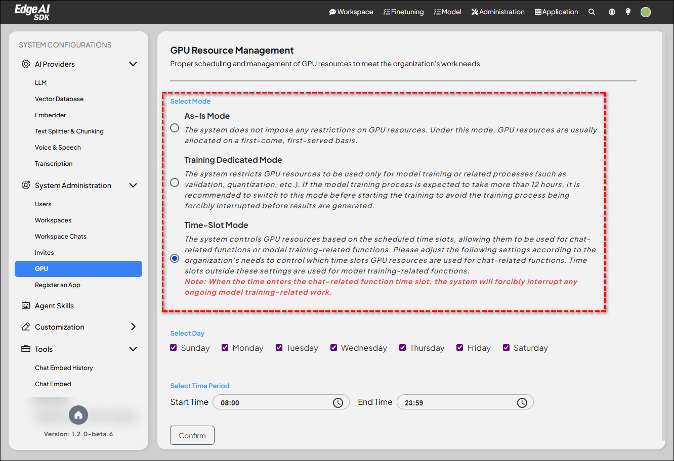Click the lightbulb icon in header

pyautogui.click(x=628, y=12)
